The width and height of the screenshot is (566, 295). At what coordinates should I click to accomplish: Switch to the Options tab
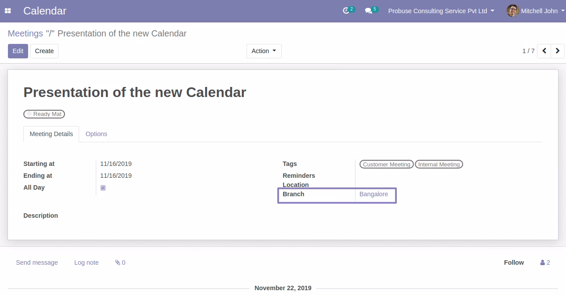[96, 134]
